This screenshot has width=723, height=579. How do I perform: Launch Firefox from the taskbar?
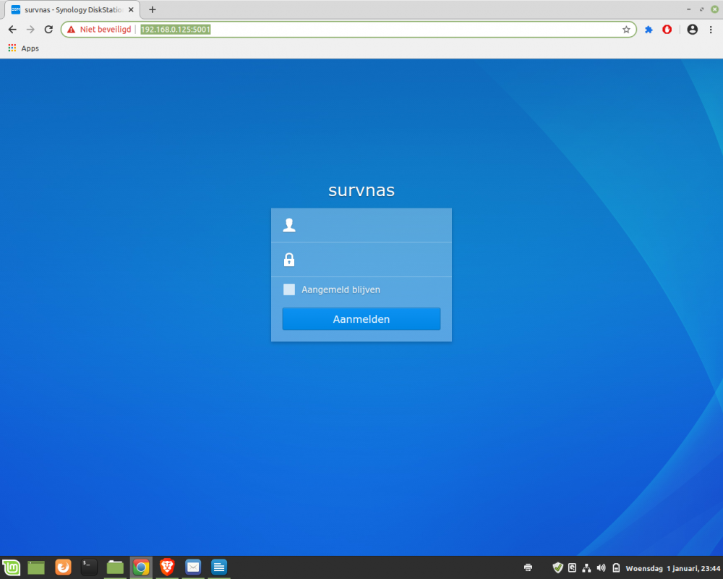point(63,567)
